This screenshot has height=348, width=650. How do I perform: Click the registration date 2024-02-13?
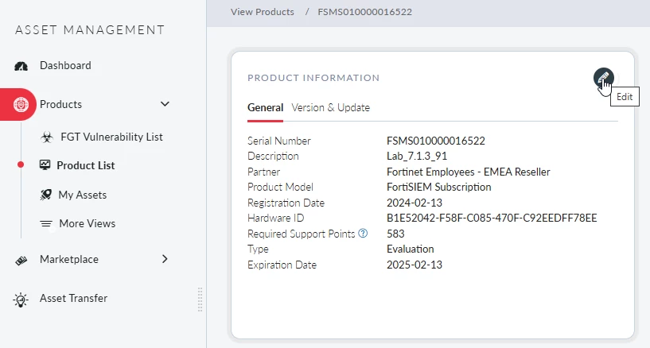415,203
